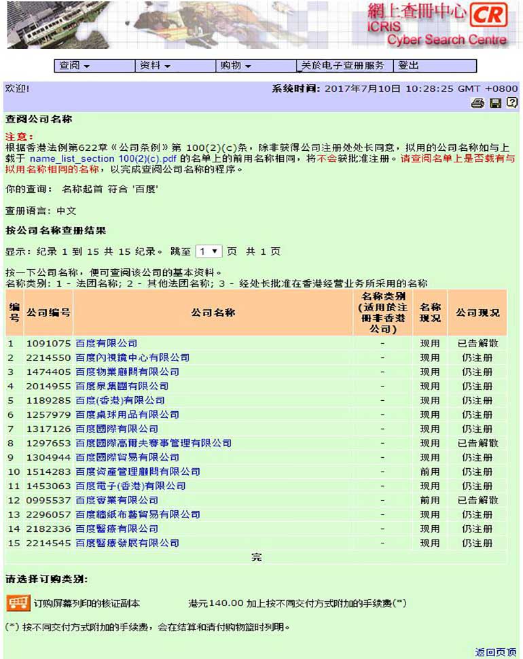Click the print page icon

tap(477, 103)
